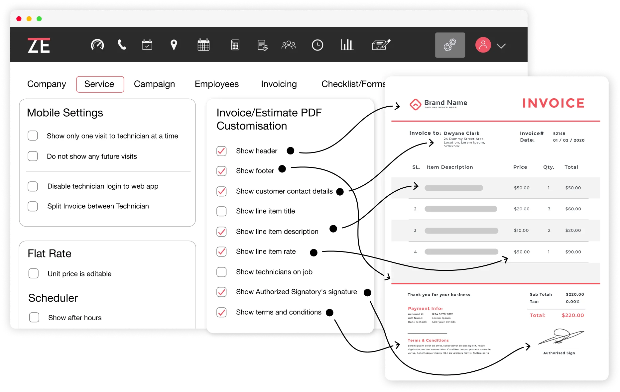Enable Show after hours checkbox
Image resolution: width=620 pixels, height=392 pixels.
pyautogui.click(x=34, y=317)
